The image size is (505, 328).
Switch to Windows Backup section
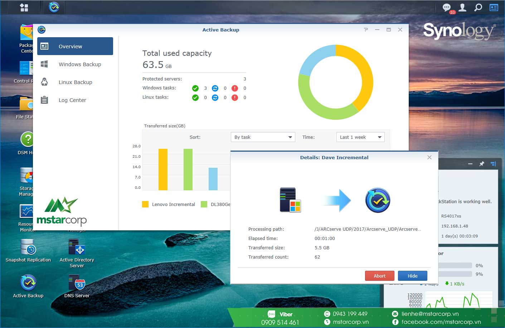click(x=79, y=64)
